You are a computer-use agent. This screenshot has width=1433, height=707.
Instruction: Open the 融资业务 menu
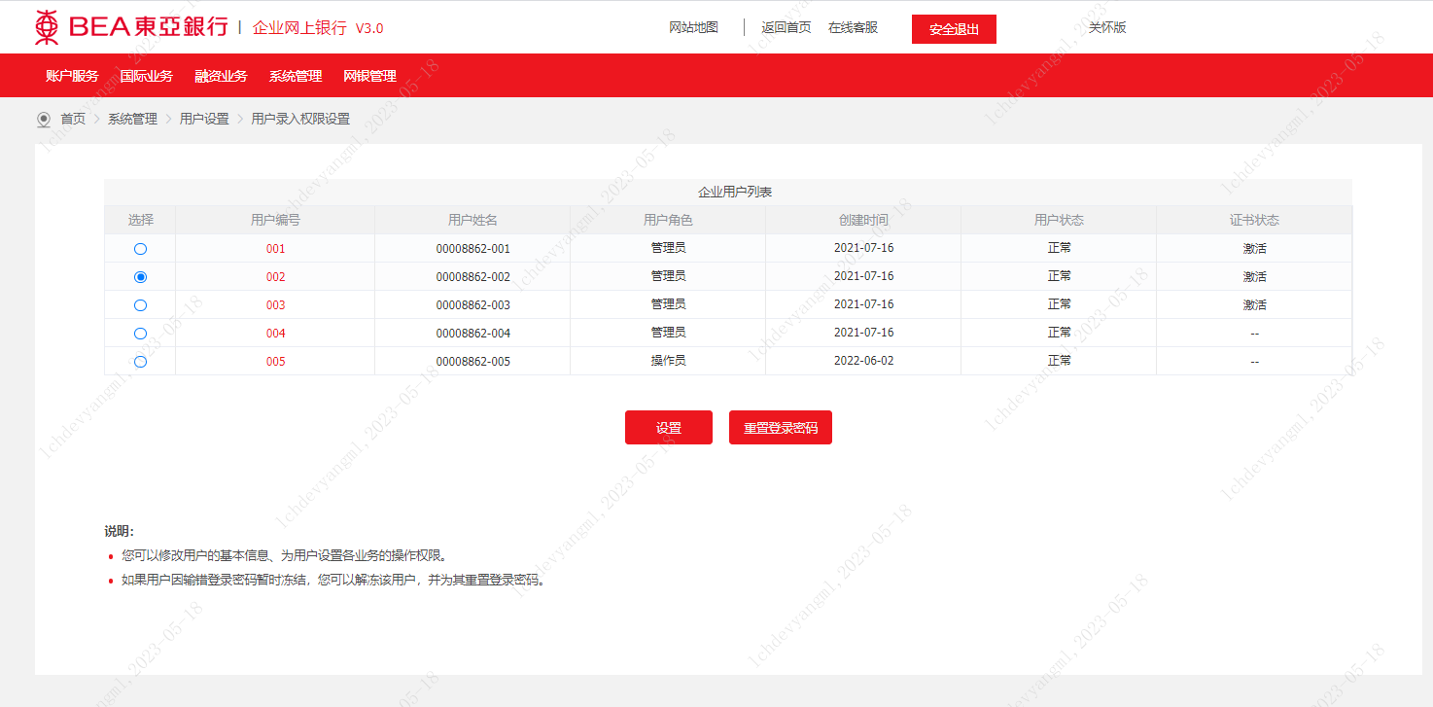click(x=221, y=76)
